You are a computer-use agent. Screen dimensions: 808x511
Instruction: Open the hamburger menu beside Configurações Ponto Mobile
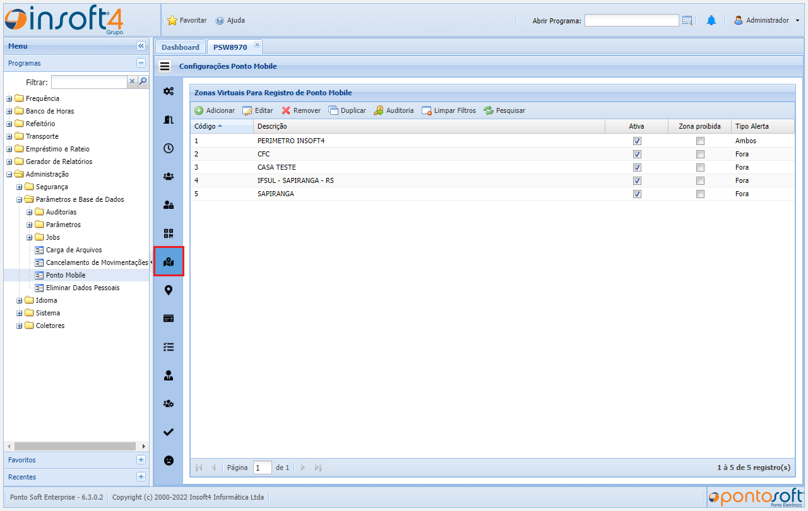click(x=165, y=66)
